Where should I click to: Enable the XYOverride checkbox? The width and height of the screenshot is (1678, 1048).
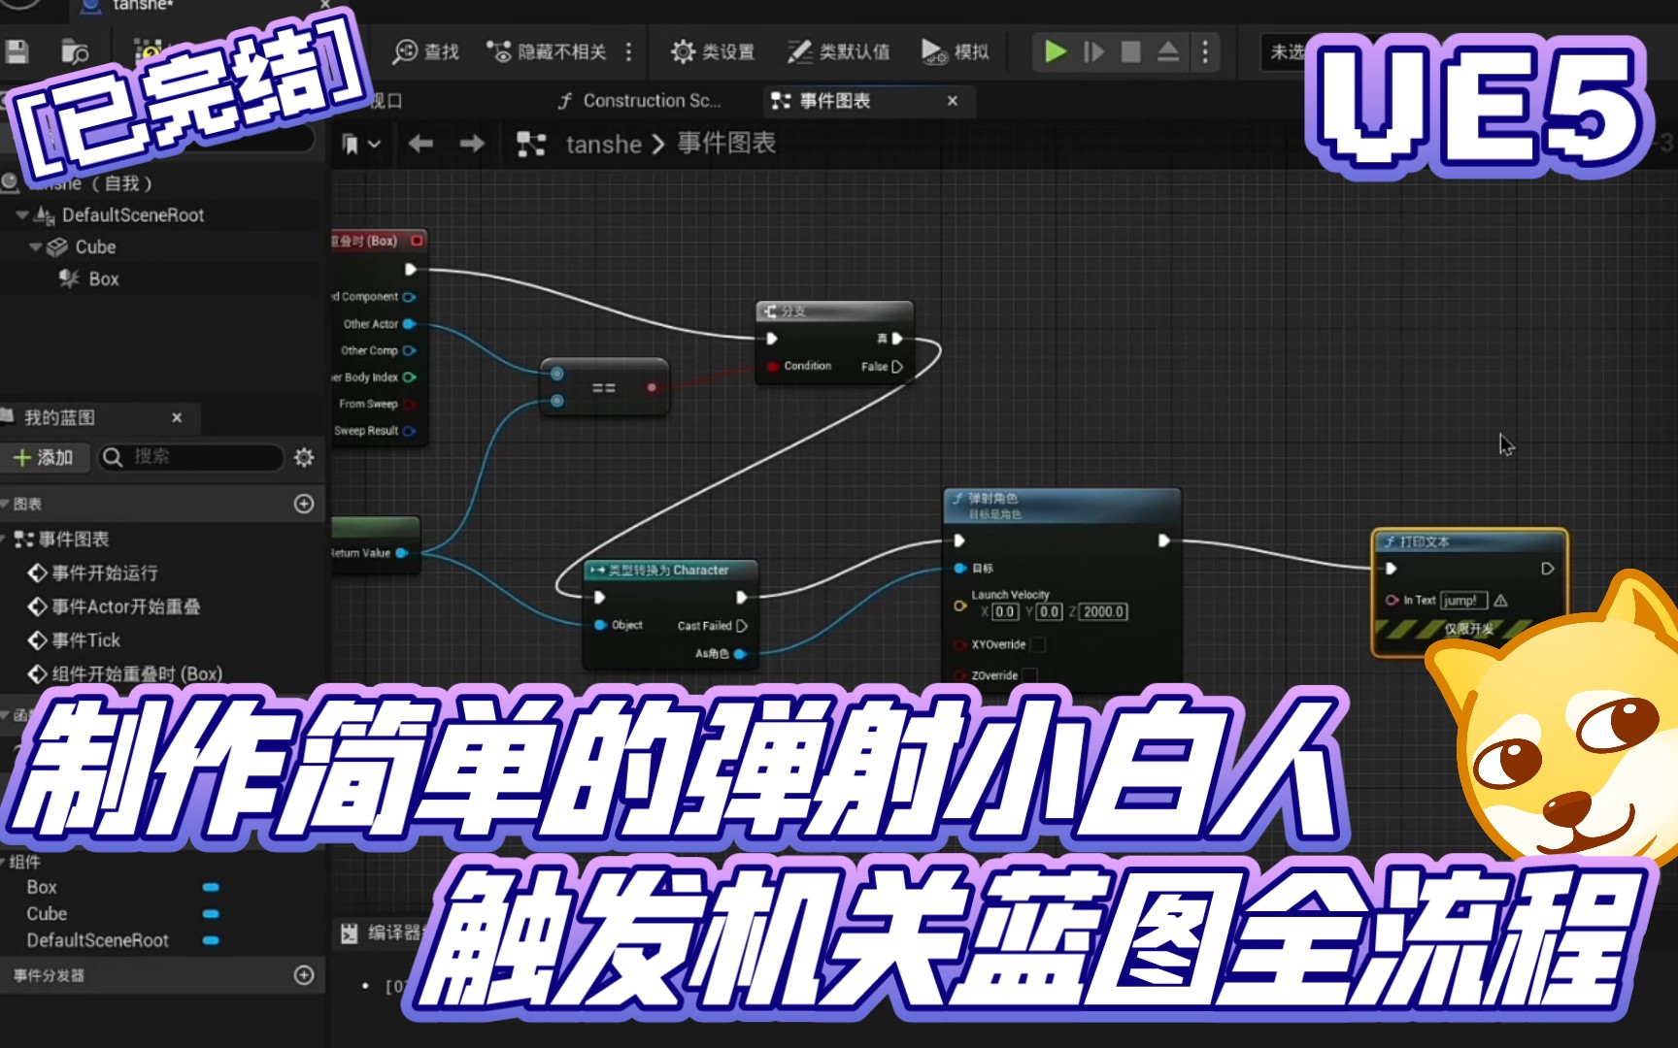[x=1037, y=643]
